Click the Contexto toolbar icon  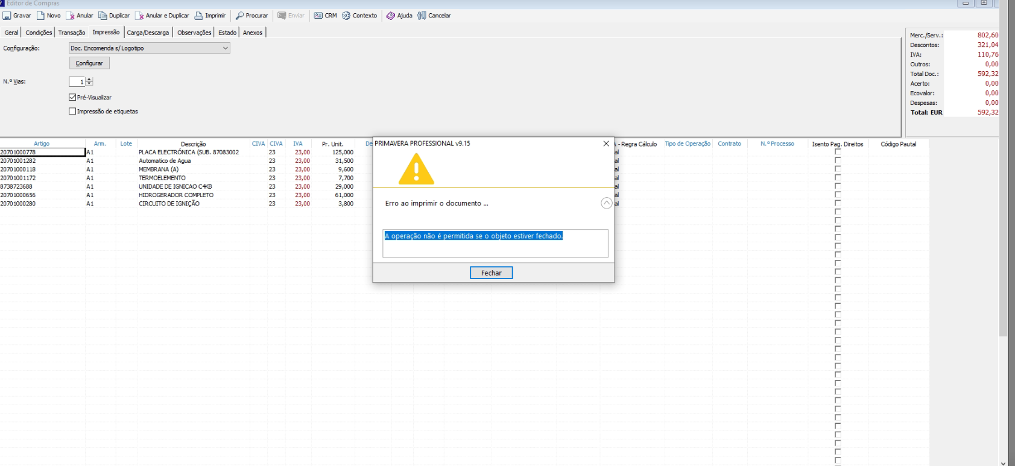(x=346, y=16)
